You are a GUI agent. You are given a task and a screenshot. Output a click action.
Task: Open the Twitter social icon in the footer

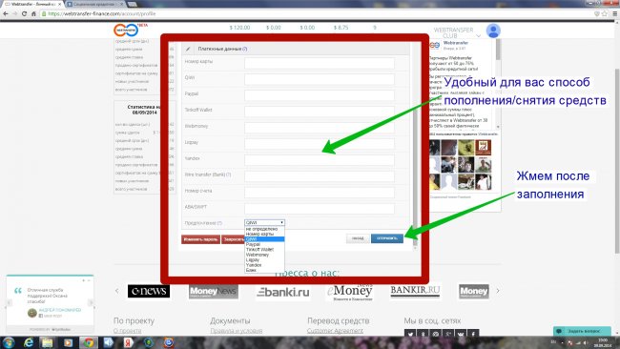tap(410, 334)
